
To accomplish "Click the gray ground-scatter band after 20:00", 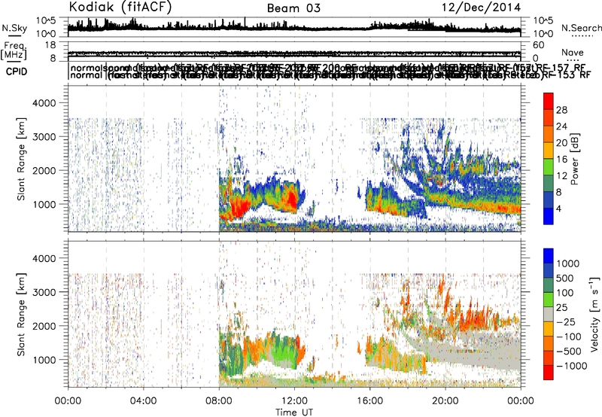I will 484,352.
